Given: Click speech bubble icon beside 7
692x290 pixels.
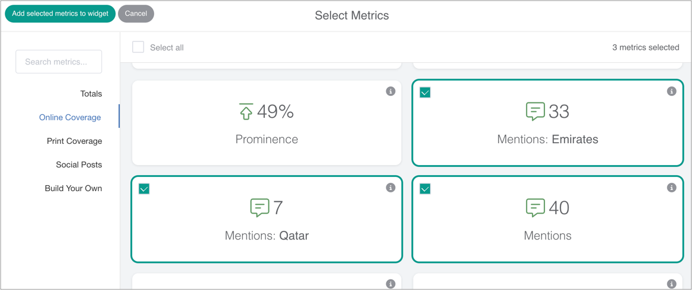Looking at the screenshot, I should coord(259,208).
